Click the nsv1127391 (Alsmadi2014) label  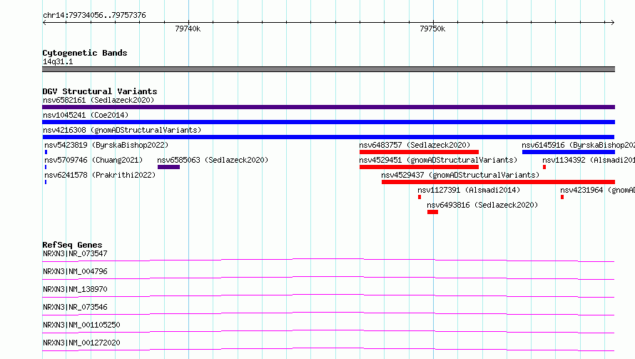(469, 190)
